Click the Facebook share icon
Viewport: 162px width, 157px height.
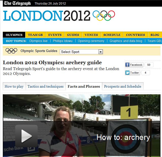pyautogui.click(x=127, y=65)
